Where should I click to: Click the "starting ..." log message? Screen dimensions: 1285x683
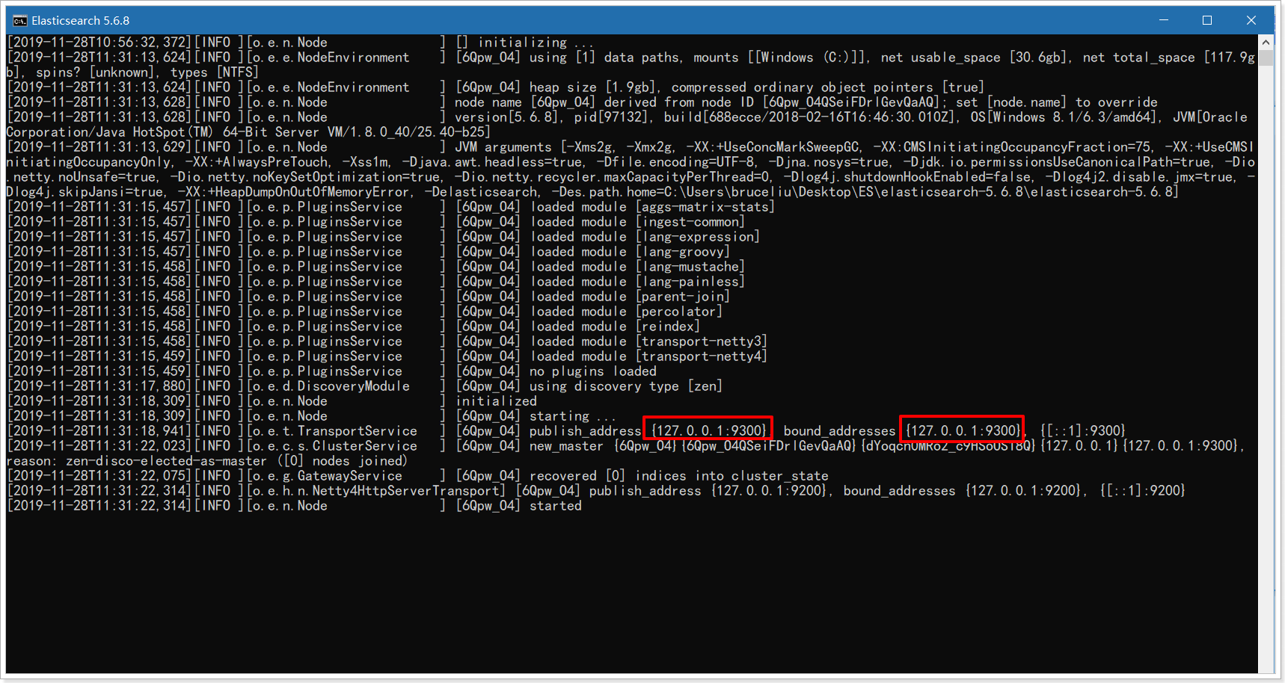pos(573,416)
